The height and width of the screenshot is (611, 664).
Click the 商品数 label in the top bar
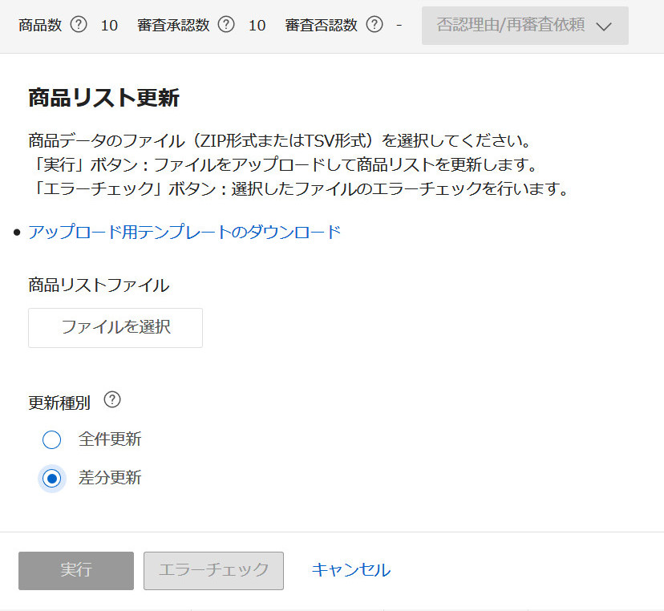39,25
